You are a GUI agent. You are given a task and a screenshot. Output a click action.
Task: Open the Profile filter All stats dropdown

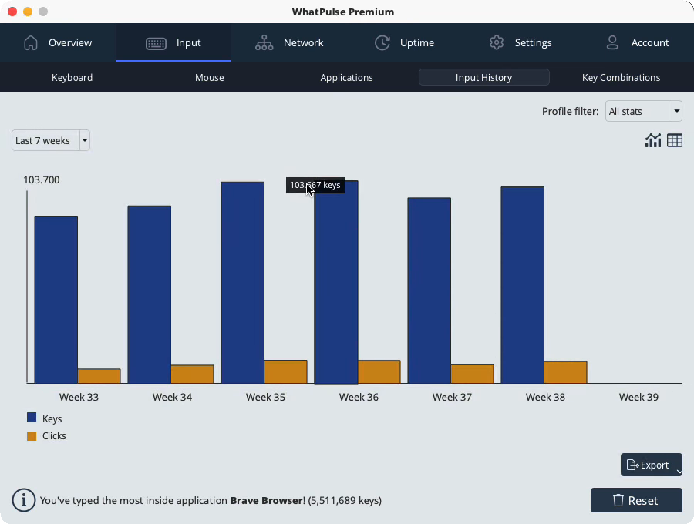point(644,111)
